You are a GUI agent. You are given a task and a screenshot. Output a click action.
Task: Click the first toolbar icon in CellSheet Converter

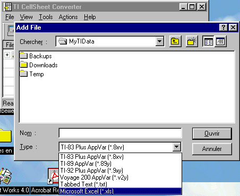pos(11,30)
